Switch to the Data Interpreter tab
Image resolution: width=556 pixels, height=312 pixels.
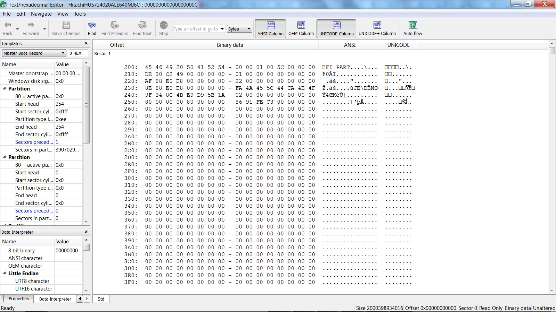click(55, 299)
